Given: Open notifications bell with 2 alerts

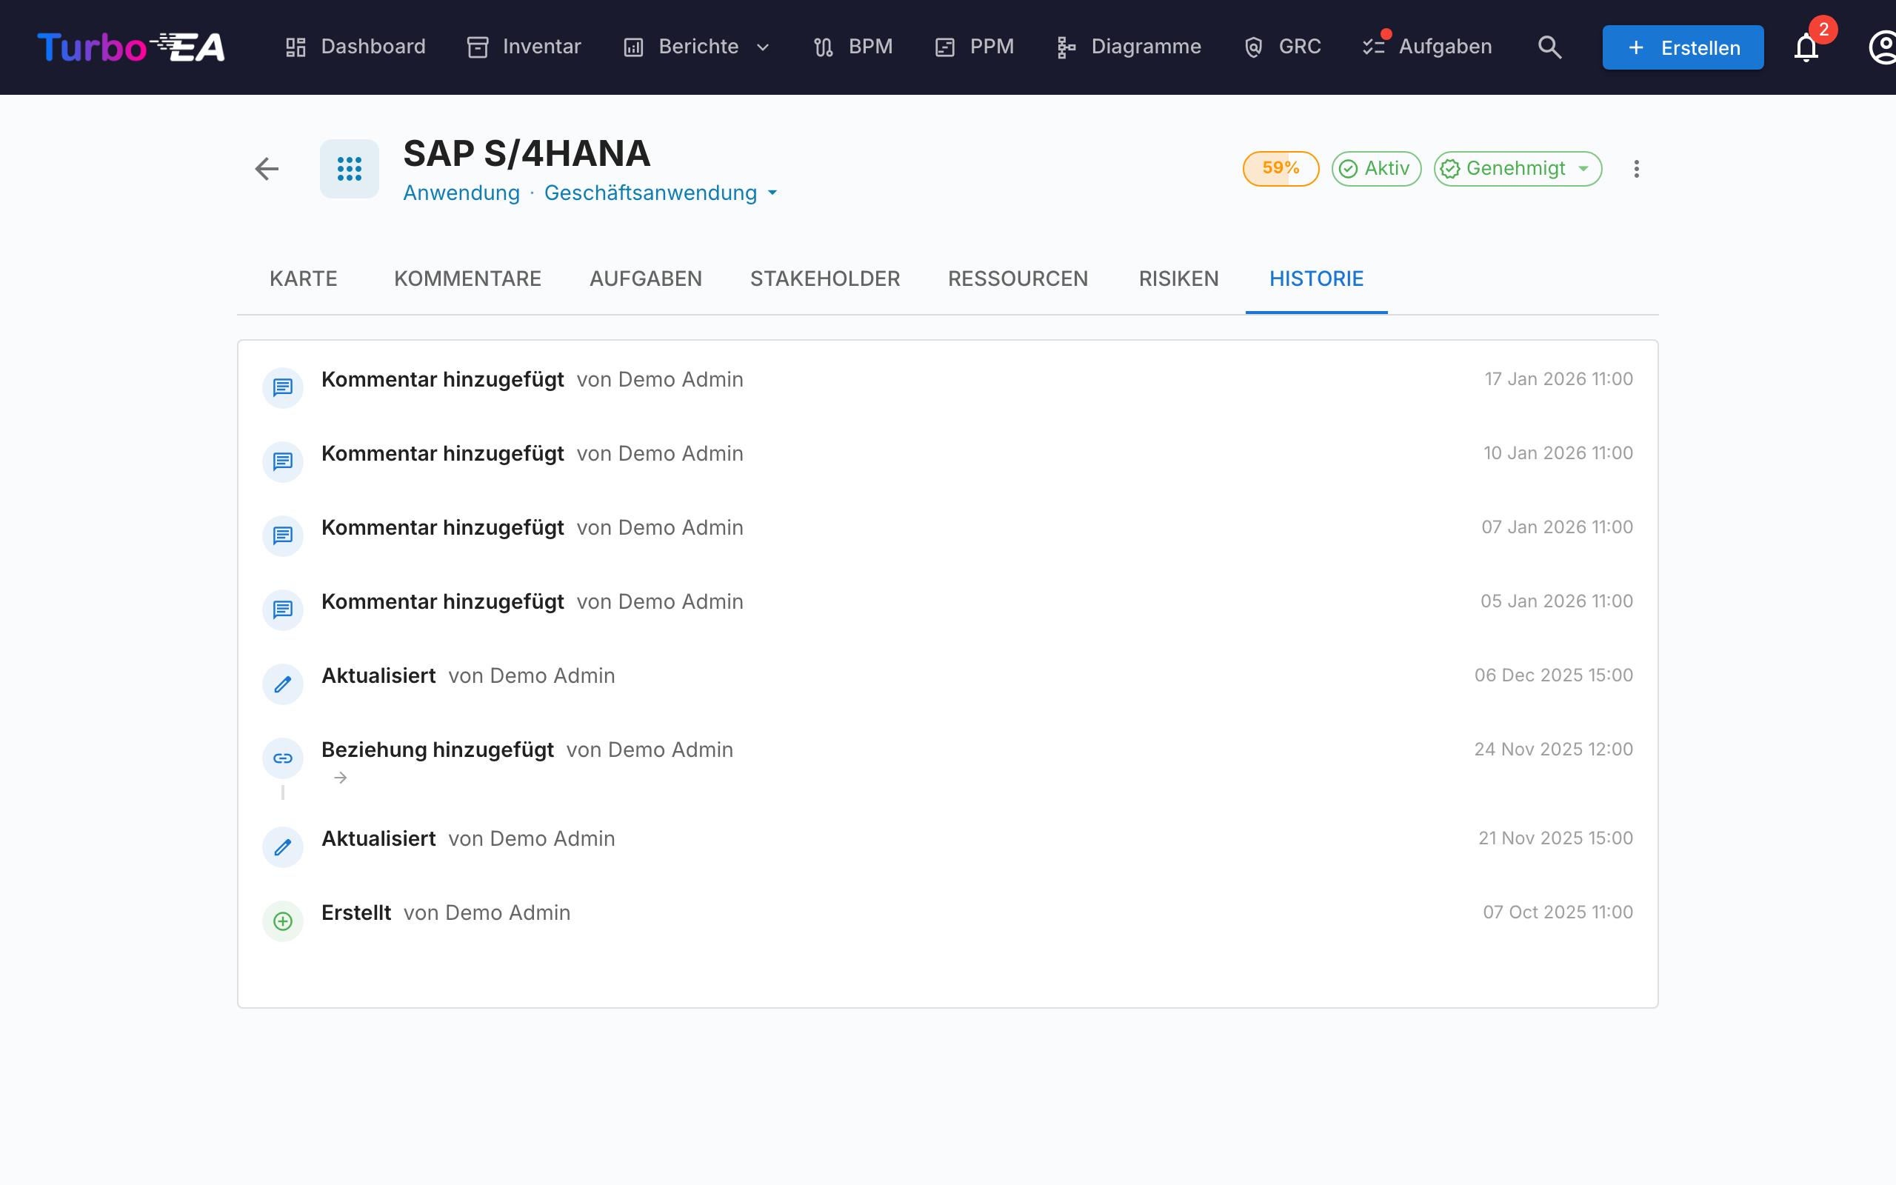Looking at the screenshot, I should click(x=1806, y=47).
